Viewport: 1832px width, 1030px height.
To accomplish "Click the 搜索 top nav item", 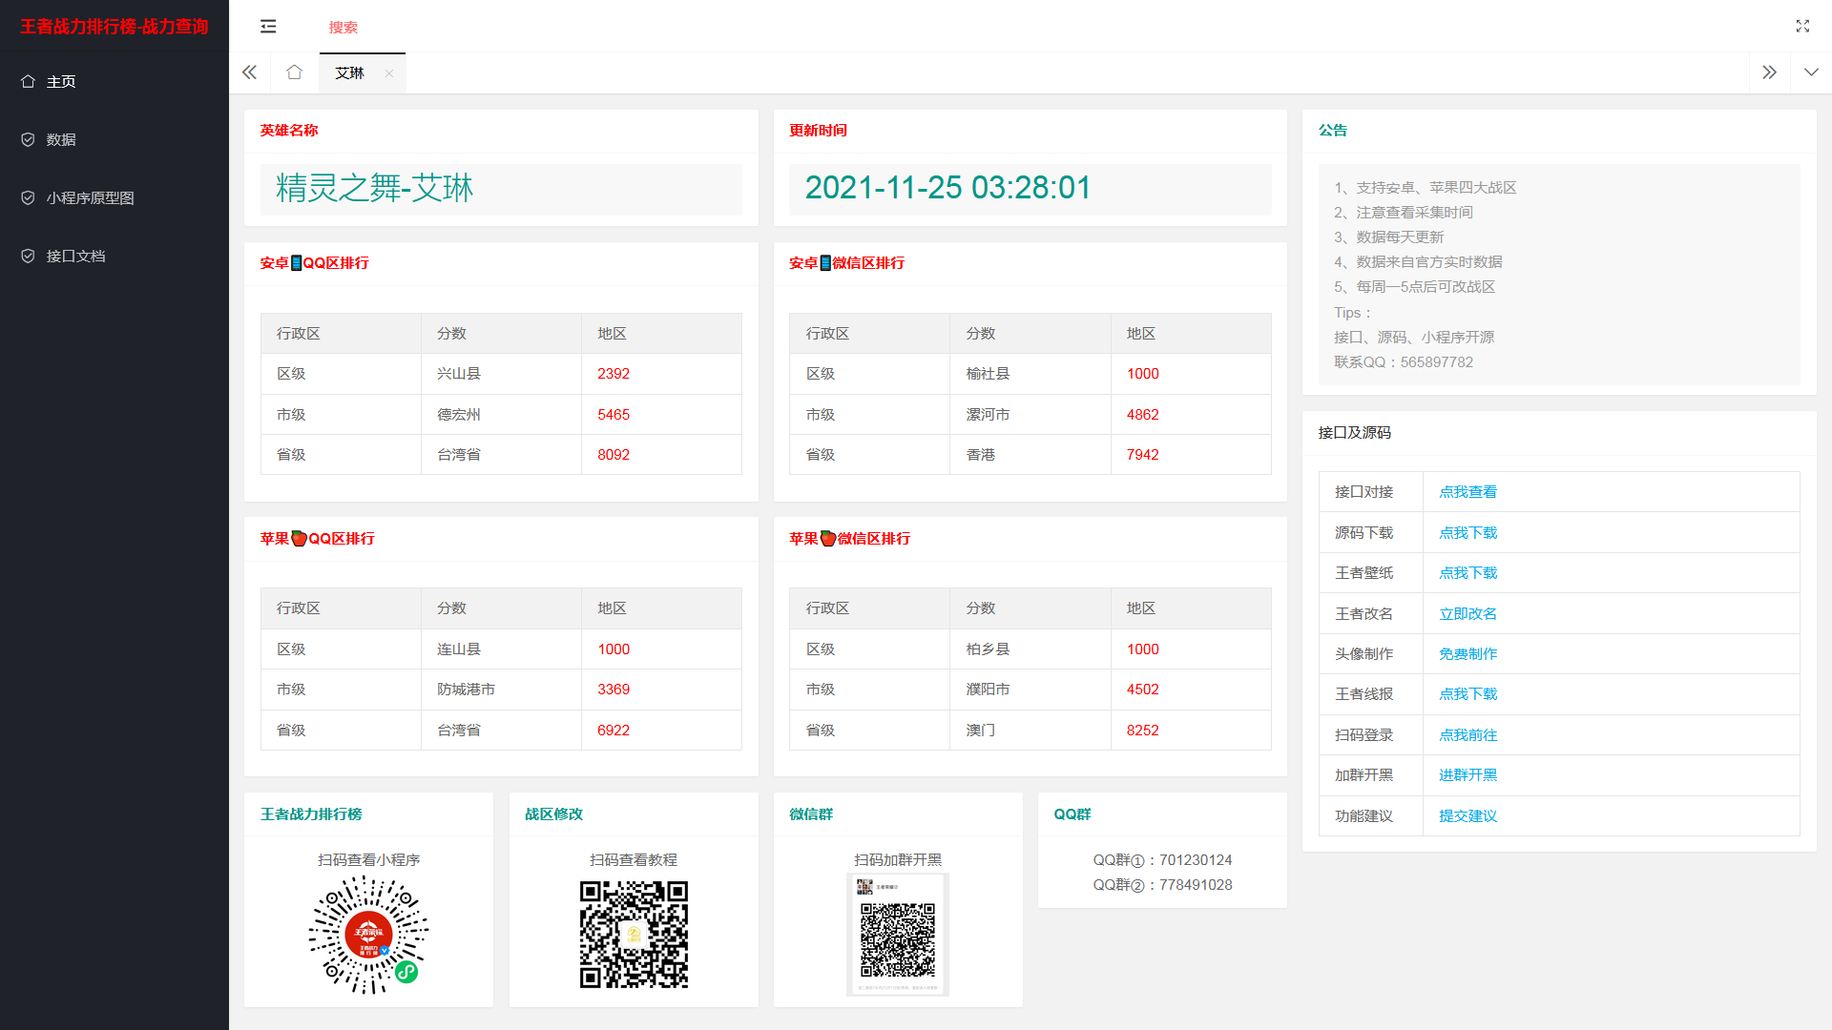I will tap(343, 28).
